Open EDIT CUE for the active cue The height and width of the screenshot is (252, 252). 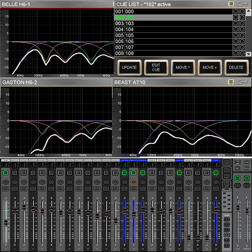(x=156, y=67)
